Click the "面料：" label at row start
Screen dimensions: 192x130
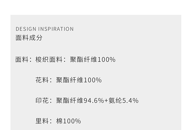(x=24, y=59)
